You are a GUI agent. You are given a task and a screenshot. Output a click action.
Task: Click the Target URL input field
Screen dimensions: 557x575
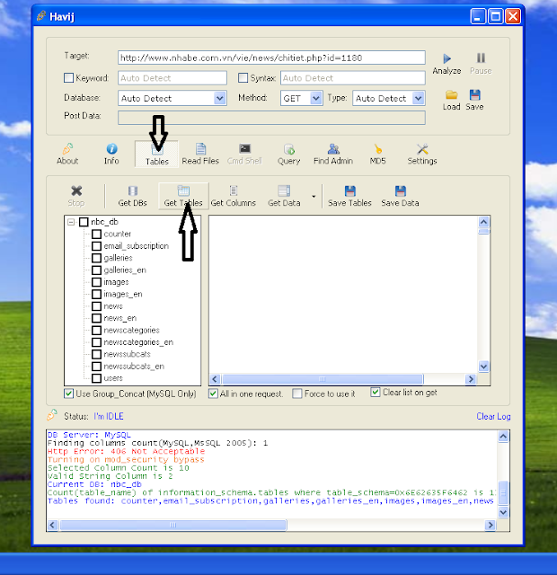pyautogui.click(x=271, y=57)
